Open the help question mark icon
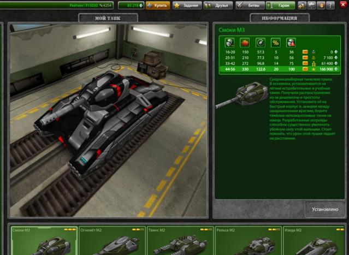Screen dimensions: 349x255 point(330,5)
